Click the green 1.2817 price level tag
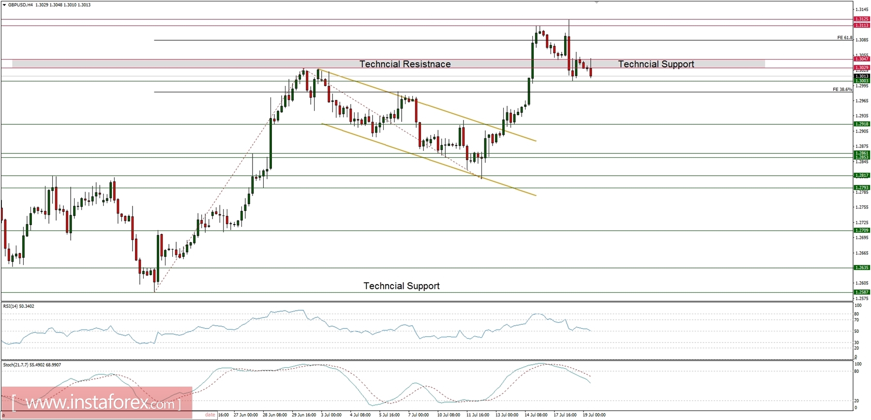 862,175
